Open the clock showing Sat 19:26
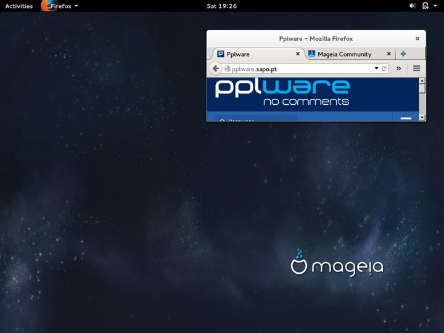Screen dimensions: 444x333 222,6
